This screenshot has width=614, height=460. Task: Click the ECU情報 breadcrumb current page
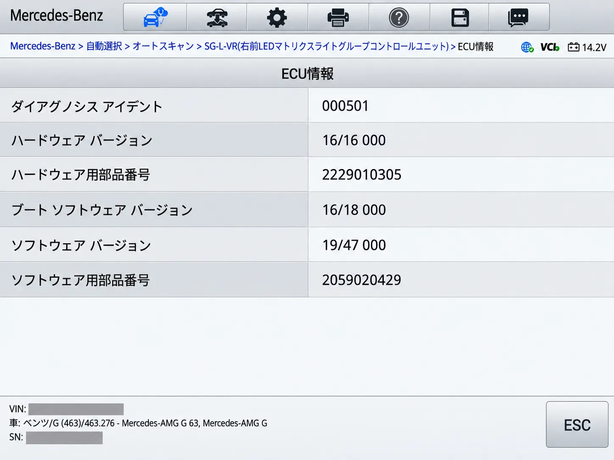tap(476, 47)
